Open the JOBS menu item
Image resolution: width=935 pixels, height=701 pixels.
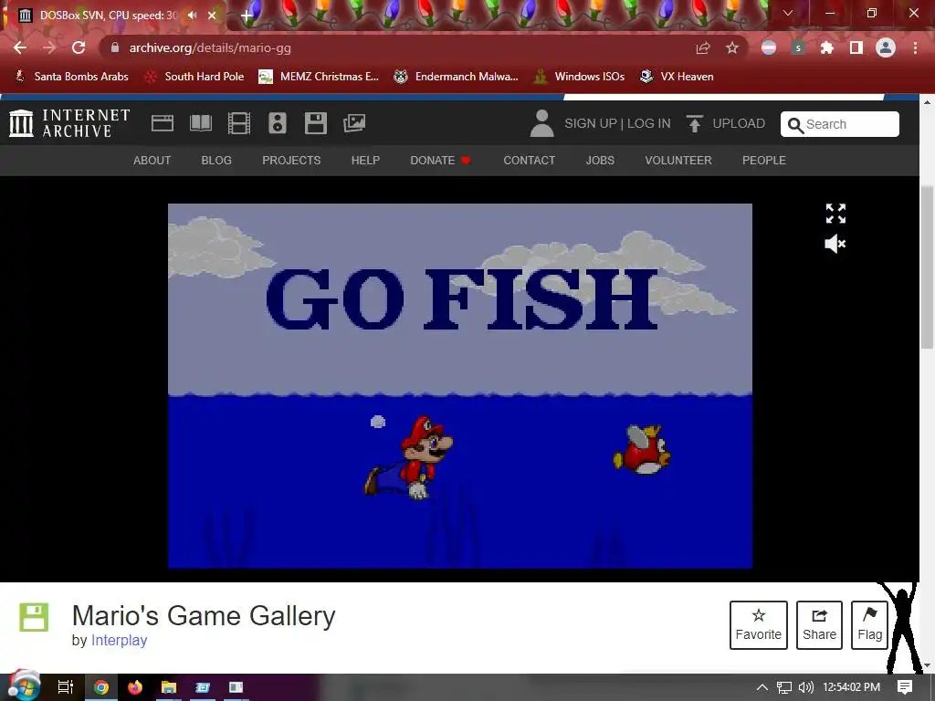[600, 161]
